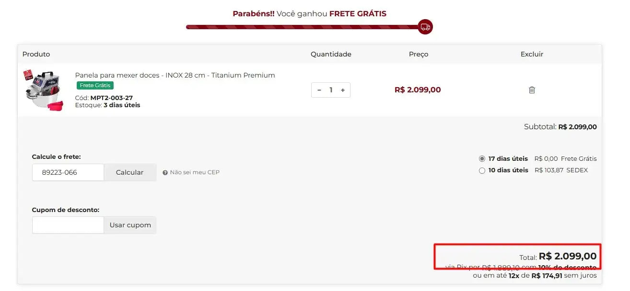The height and width of the screenshot is (291, 630).
Task: Click the free shipping progress bar
Action: click(302, 27)
